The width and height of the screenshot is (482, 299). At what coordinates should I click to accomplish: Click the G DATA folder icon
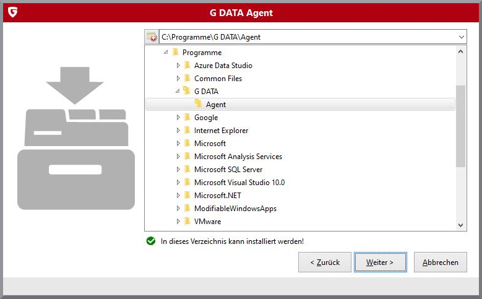187,91
